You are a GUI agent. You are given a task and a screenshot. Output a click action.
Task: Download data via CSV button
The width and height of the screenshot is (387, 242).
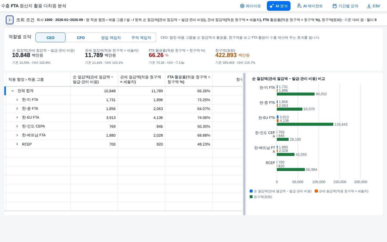pyautogui.click(x=373, y=6)
